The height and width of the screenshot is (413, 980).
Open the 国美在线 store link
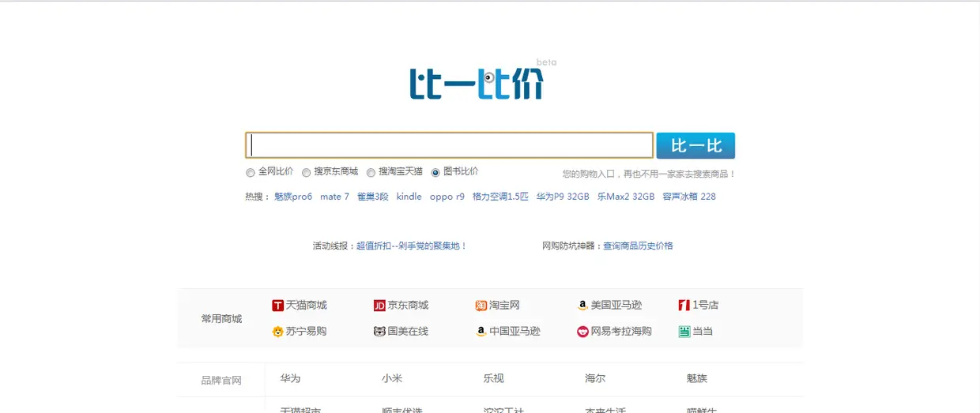[408, 332]
